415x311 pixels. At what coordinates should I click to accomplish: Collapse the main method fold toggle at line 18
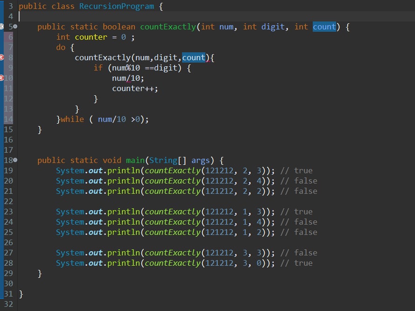pos(15,160)
